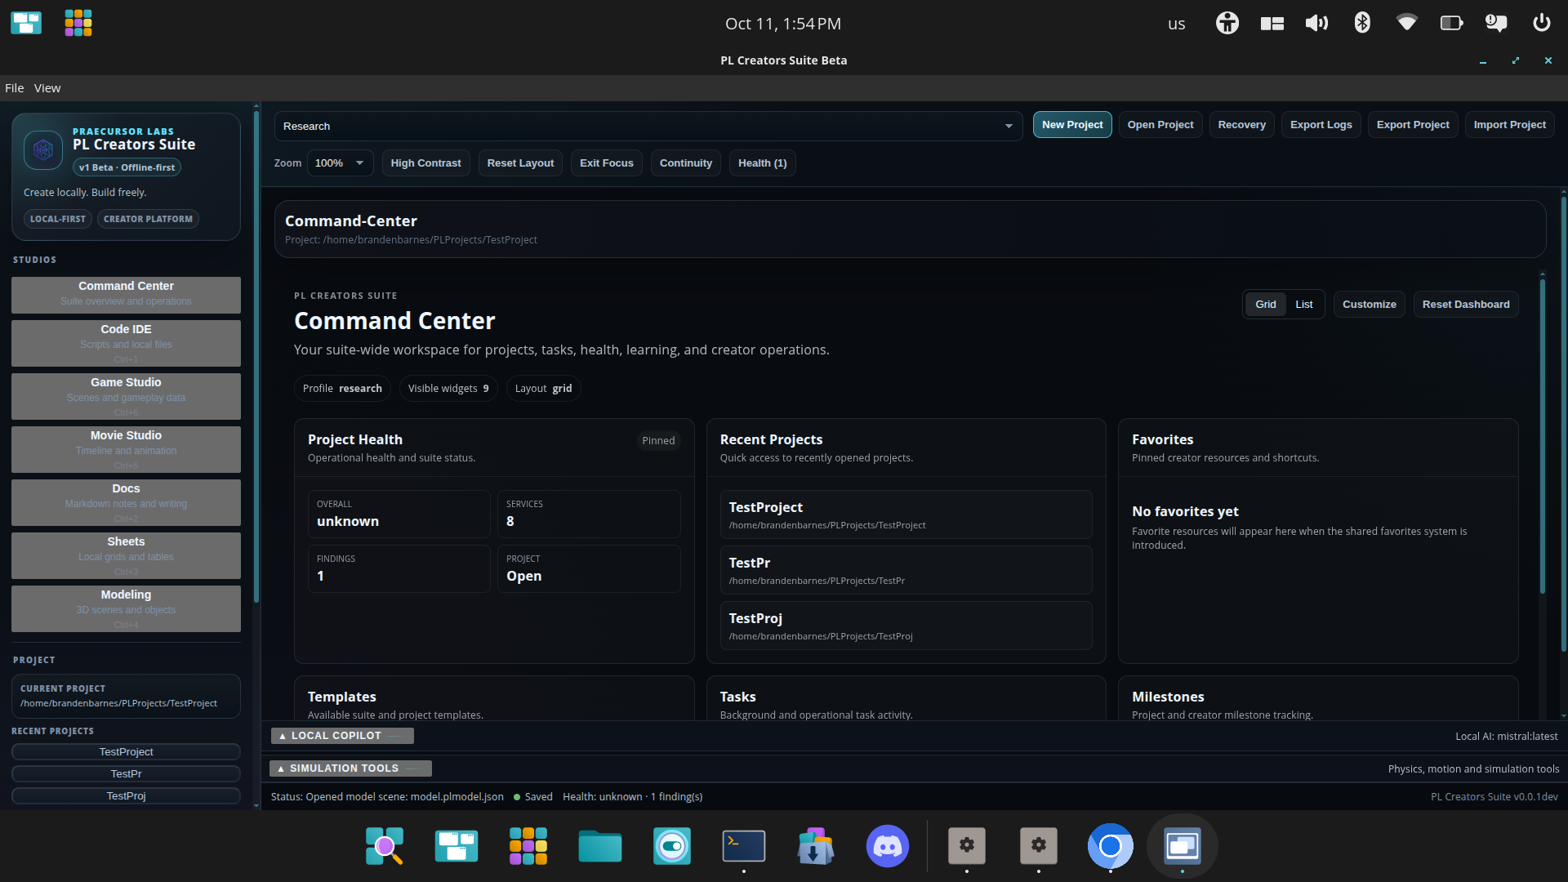Expand the Local Copilot panel
The height and width of the screenshot is (882, 1568).
pyautogui.click(x=342, y=736)
